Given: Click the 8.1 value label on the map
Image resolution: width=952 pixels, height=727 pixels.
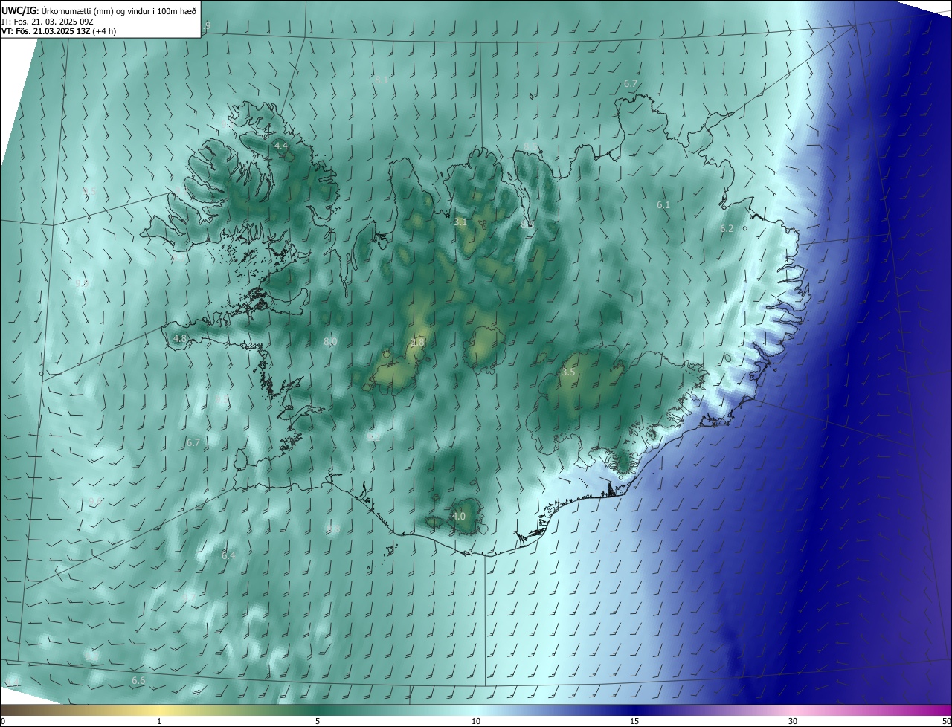Looking at the screenshot, I should point(382,79).
